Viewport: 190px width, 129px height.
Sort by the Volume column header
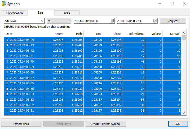(x=154, y=34)
